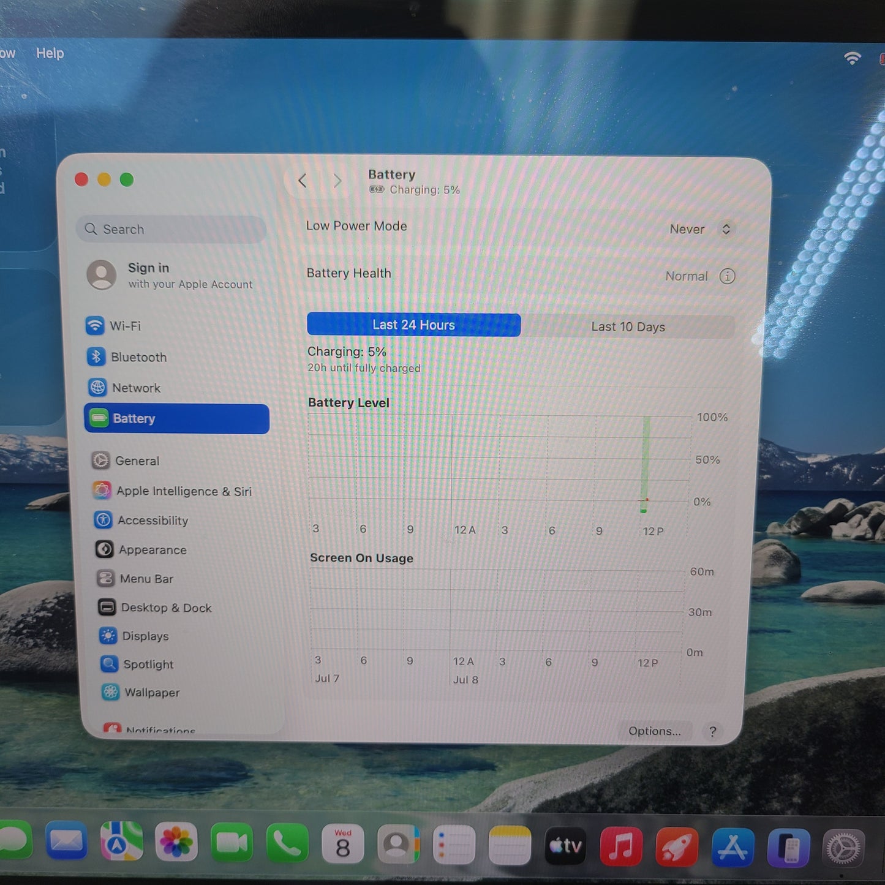Click the "Battery Level" heading

(348, 402)
